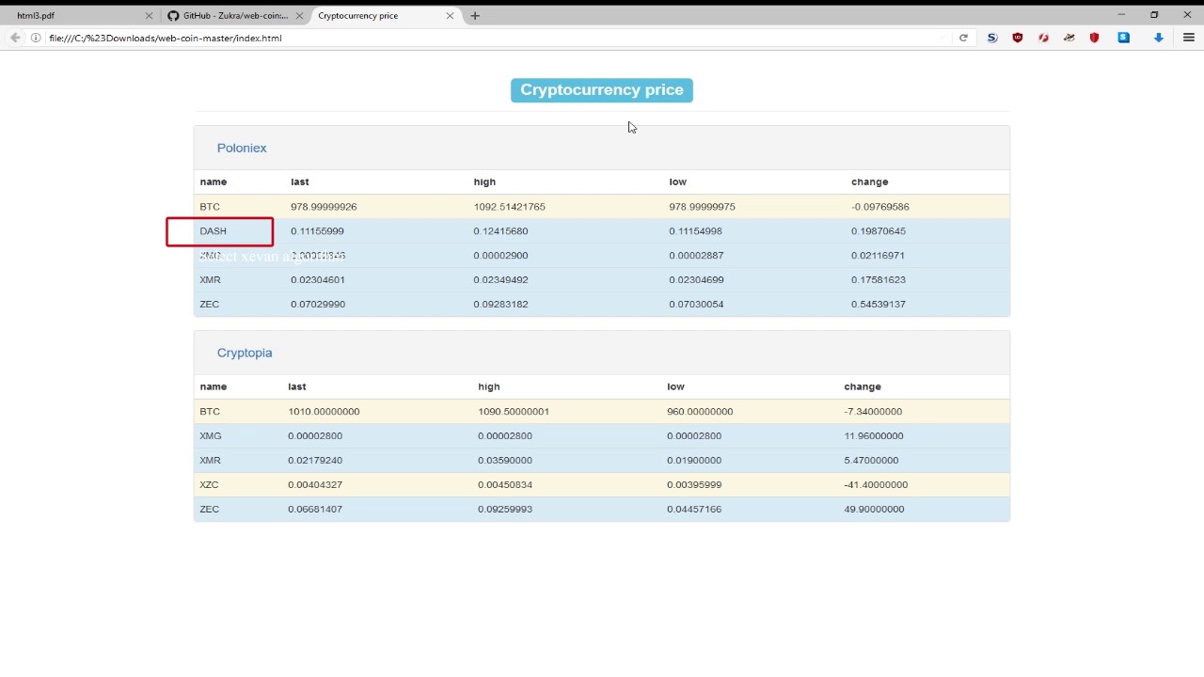Click Cryptopia BTC last value 1010.00000000
The width and height of the screenshot is (1204, 677).
click(324, 412)
